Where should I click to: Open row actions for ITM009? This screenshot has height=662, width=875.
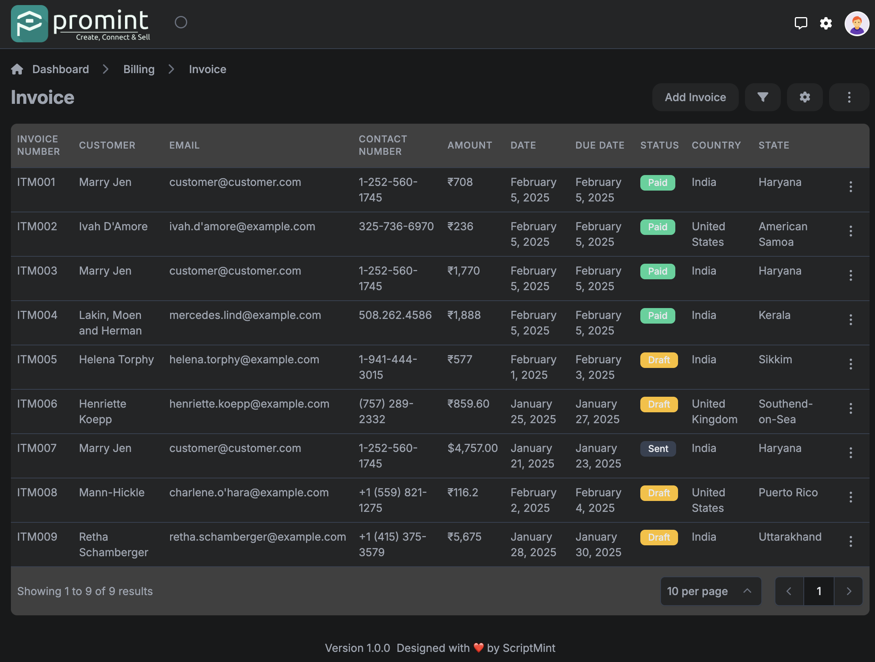click(x=850, y=541)
